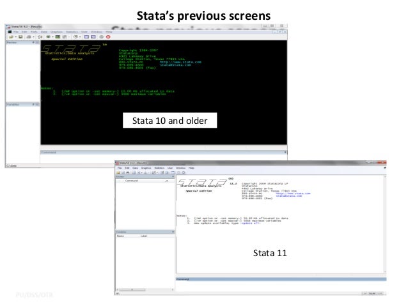Screen dimensions: 408x306
Task: Open Window menu in Stata 11 window
Action: pyautogui.click(x=181, y=168)
